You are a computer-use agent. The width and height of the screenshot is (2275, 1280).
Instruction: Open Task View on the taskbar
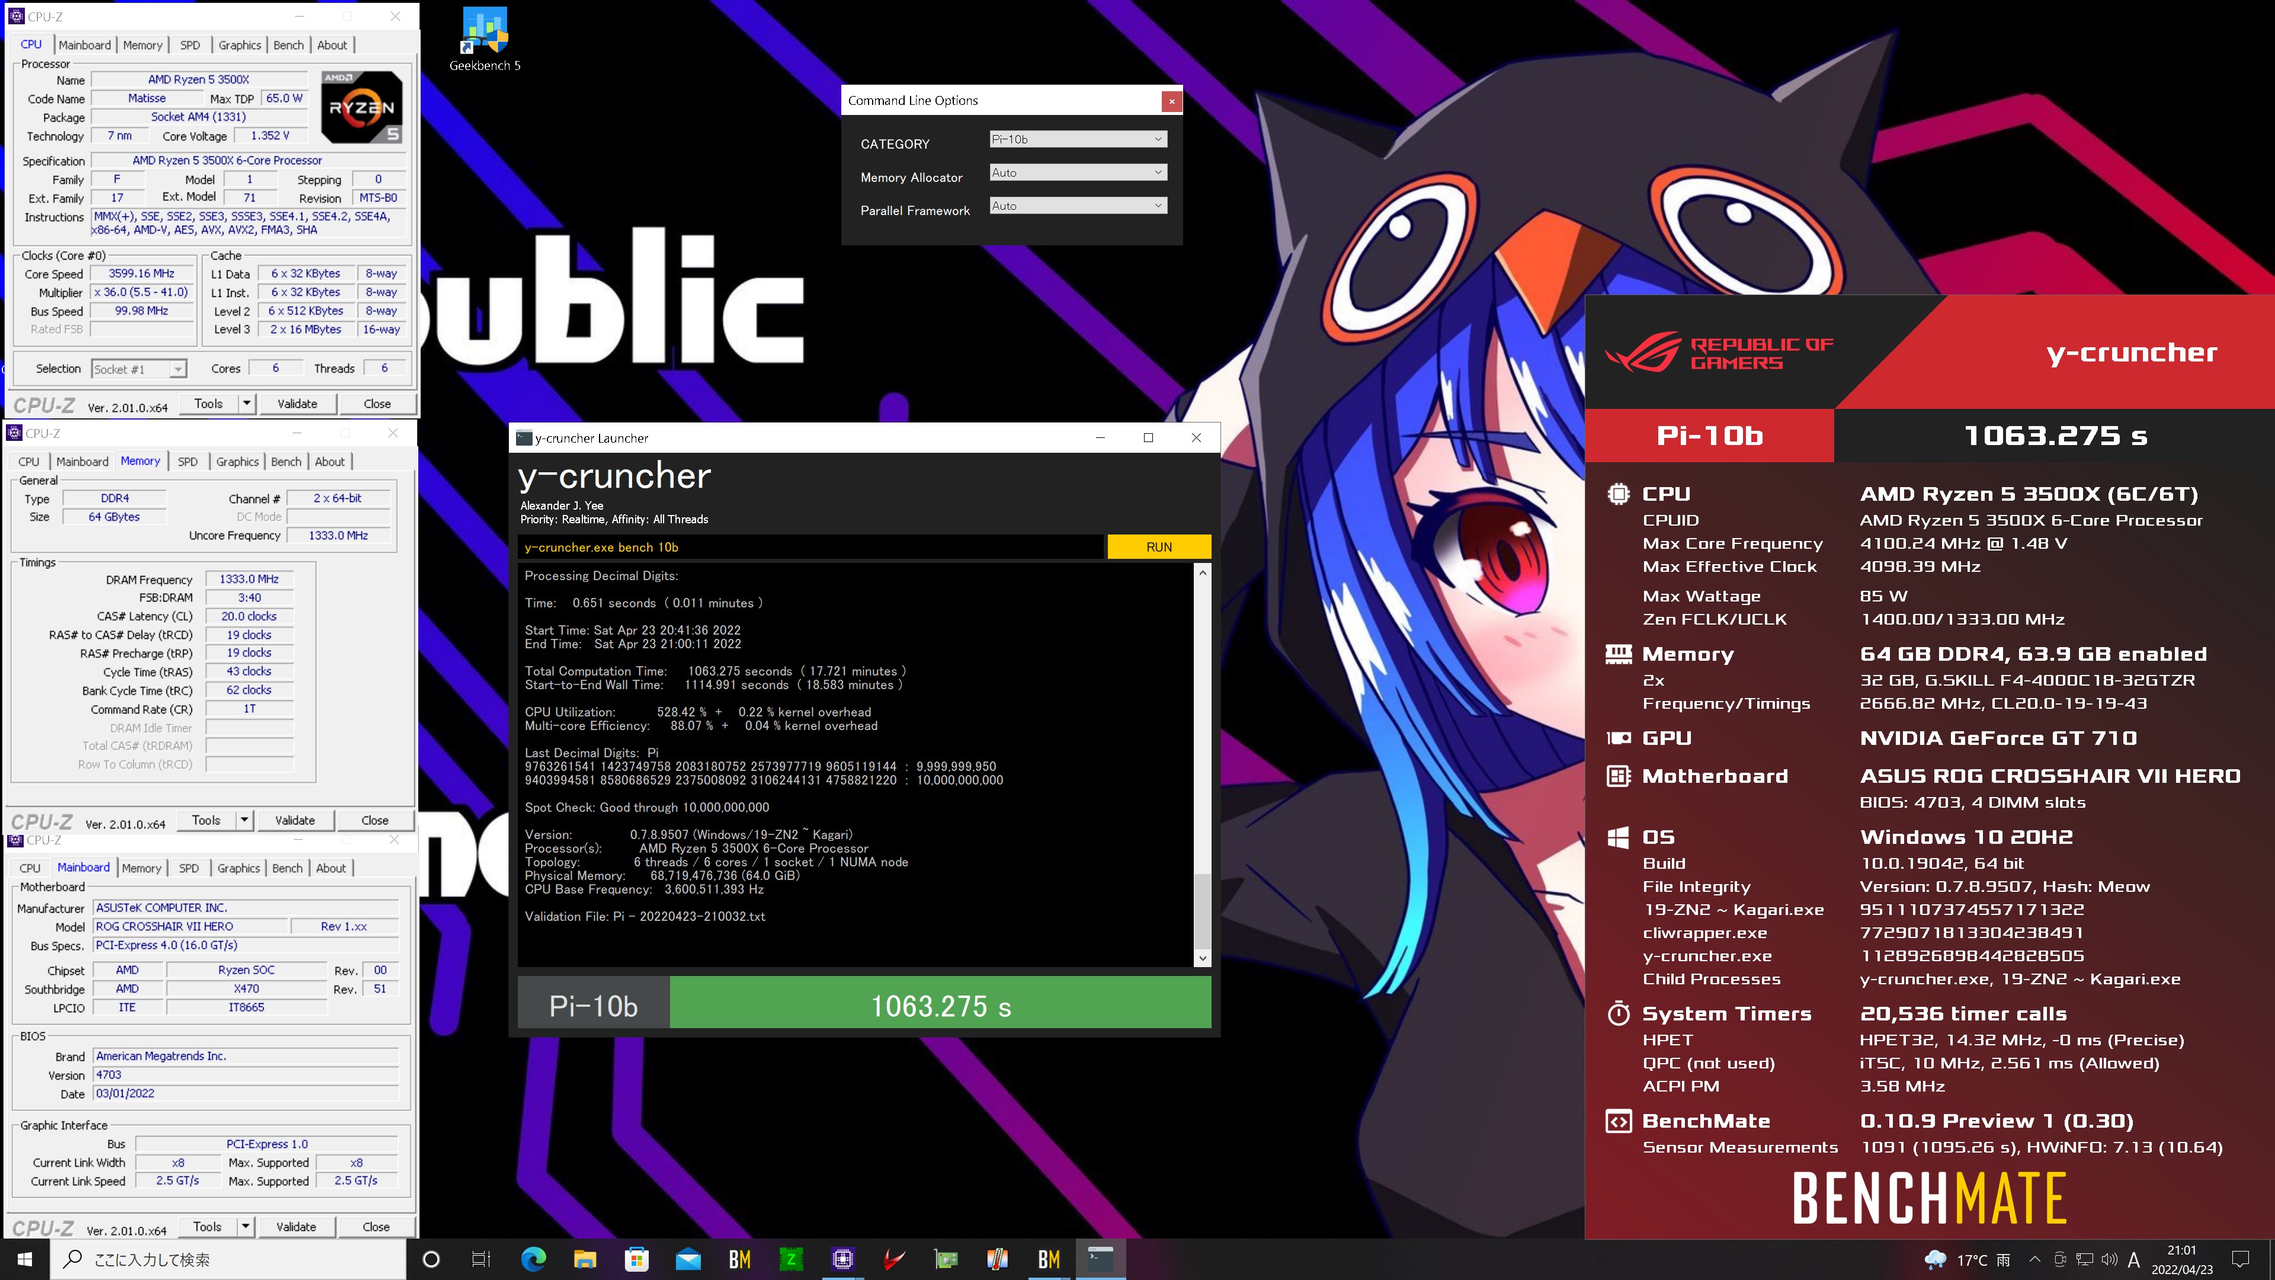pos(481,1259)
